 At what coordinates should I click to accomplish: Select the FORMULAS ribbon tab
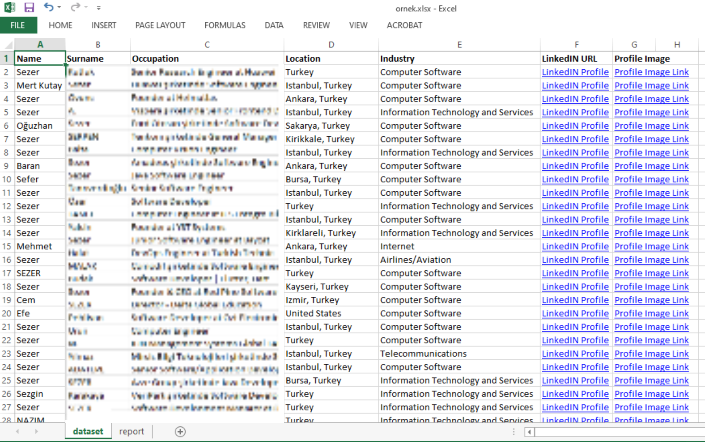225,25
